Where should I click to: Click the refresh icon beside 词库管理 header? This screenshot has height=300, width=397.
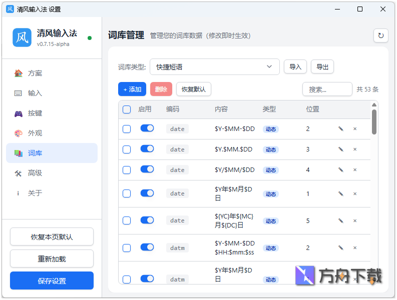point(380,35)
